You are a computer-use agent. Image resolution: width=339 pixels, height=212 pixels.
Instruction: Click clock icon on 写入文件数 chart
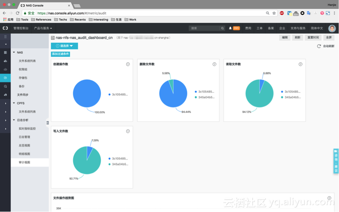[x=128, y=131]
